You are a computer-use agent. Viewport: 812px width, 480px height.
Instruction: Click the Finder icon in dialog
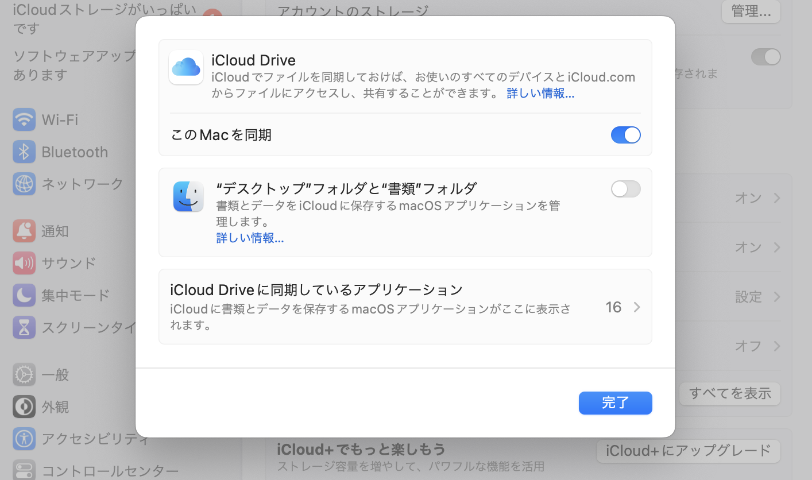point(188,196)
